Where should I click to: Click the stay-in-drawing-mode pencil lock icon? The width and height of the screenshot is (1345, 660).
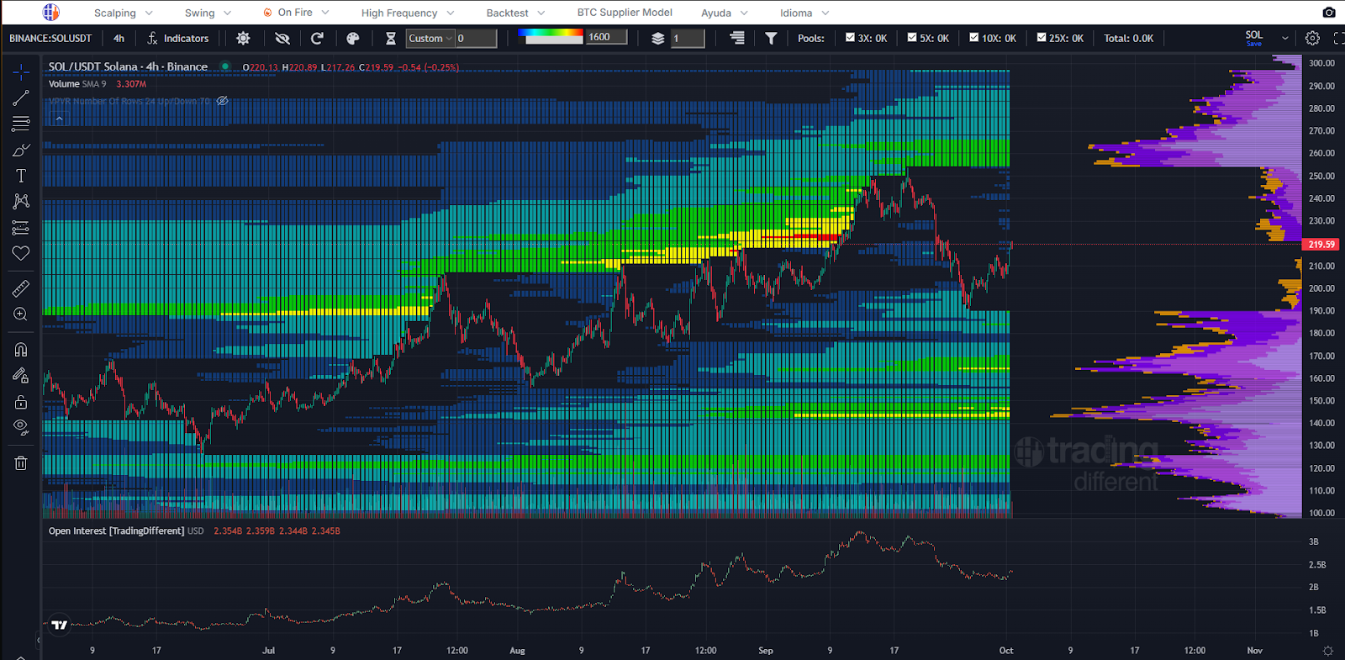21,376
